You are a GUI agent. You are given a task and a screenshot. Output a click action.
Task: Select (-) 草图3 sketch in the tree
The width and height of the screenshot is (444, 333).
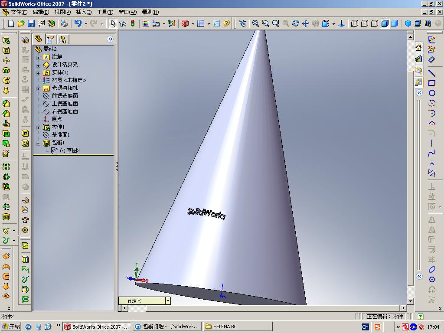[x=70, y=150]
